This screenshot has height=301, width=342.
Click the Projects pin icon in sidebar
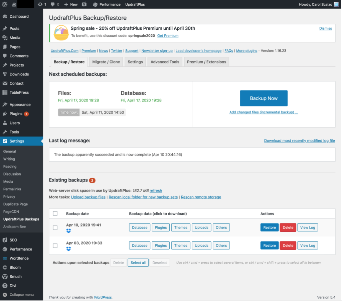point(5,65)
